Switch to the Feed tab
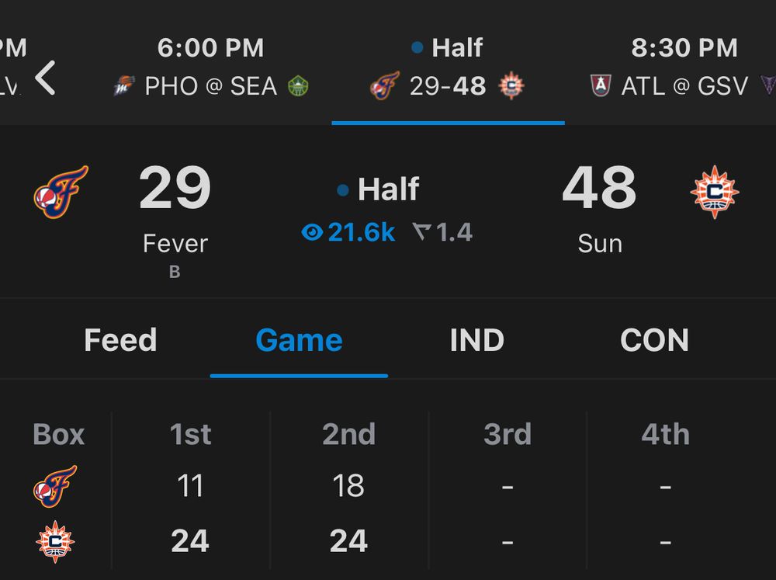776x580 pixels. tap(120, 340)
